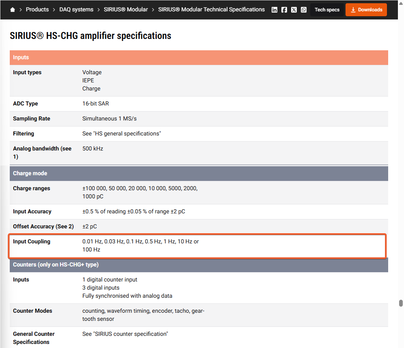Screen dimensions: 404x348
Task: Share page on Facebook icon
Action: pos(284,10)
